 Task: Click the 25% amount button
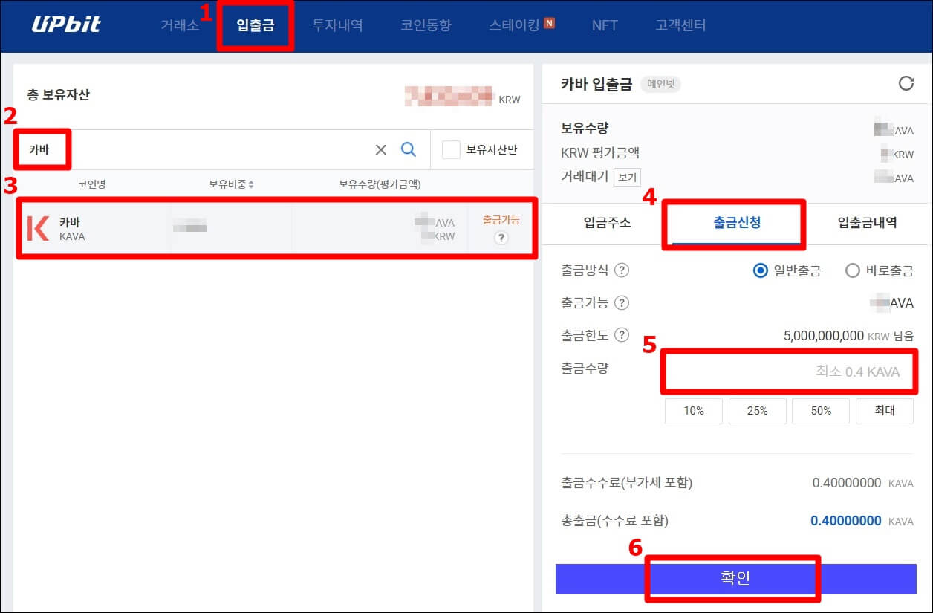pos(758,411)
